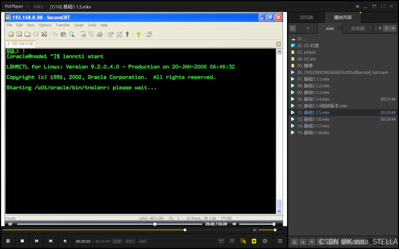The width and height of the screenshot is (399, 249).
Task: Toggle the yellow playlist panel icon
Action: [254, 241]
